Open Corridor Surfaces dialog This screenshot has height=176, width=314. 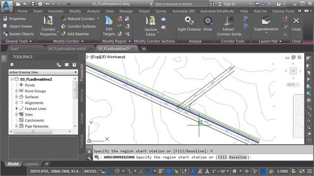tap(78, 26)
